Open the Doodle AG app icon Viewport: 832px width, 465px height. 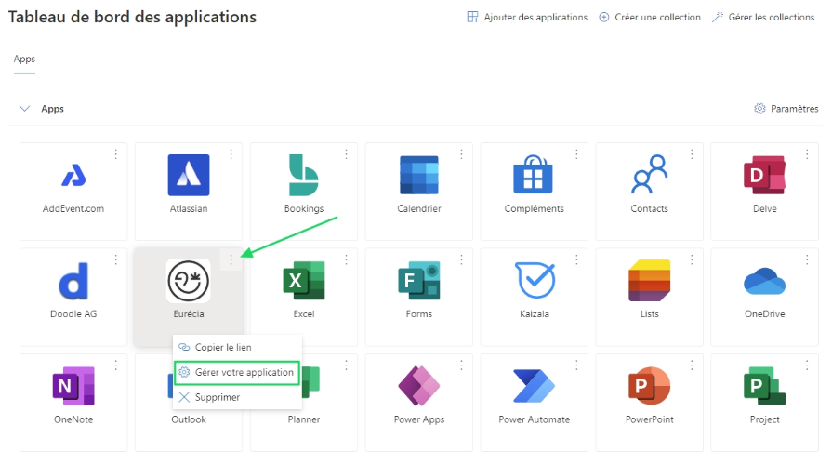point(73,281)
